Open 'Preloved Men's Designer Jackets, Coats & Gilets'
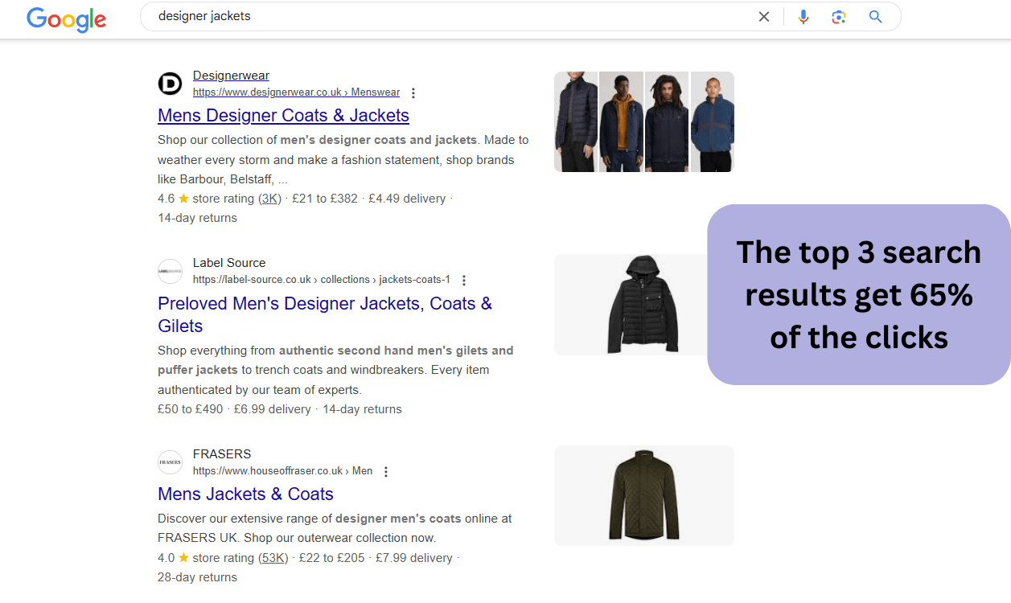The width and height of the screenshot is (1011, 603). pos(325,314)
